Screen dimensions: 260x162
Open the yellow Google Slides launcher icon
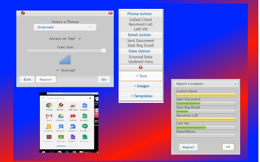pos(49,127)
